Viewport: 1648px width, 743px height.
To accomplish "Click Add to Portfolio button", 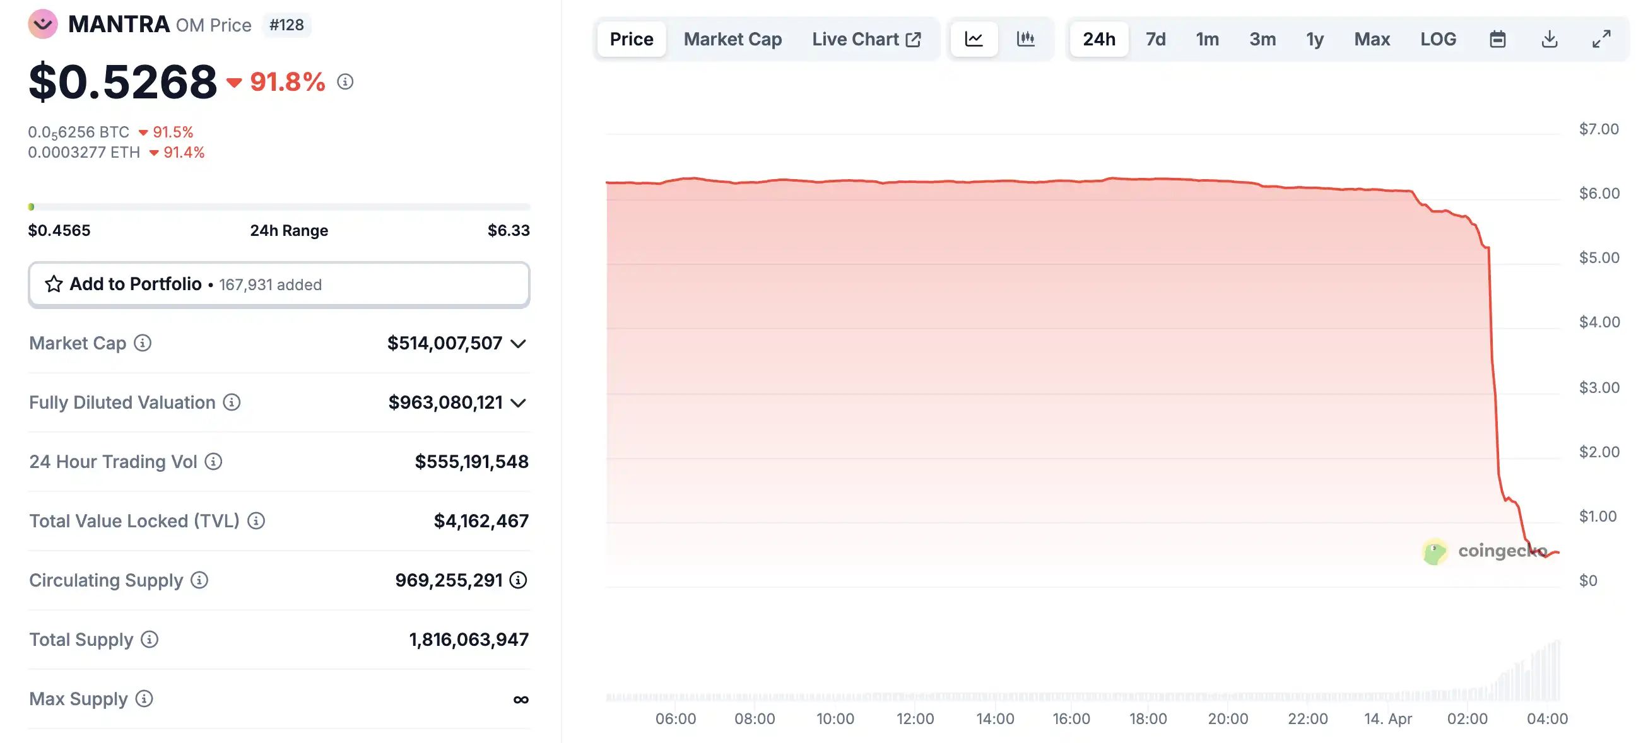I will click(x=279, y=284).
